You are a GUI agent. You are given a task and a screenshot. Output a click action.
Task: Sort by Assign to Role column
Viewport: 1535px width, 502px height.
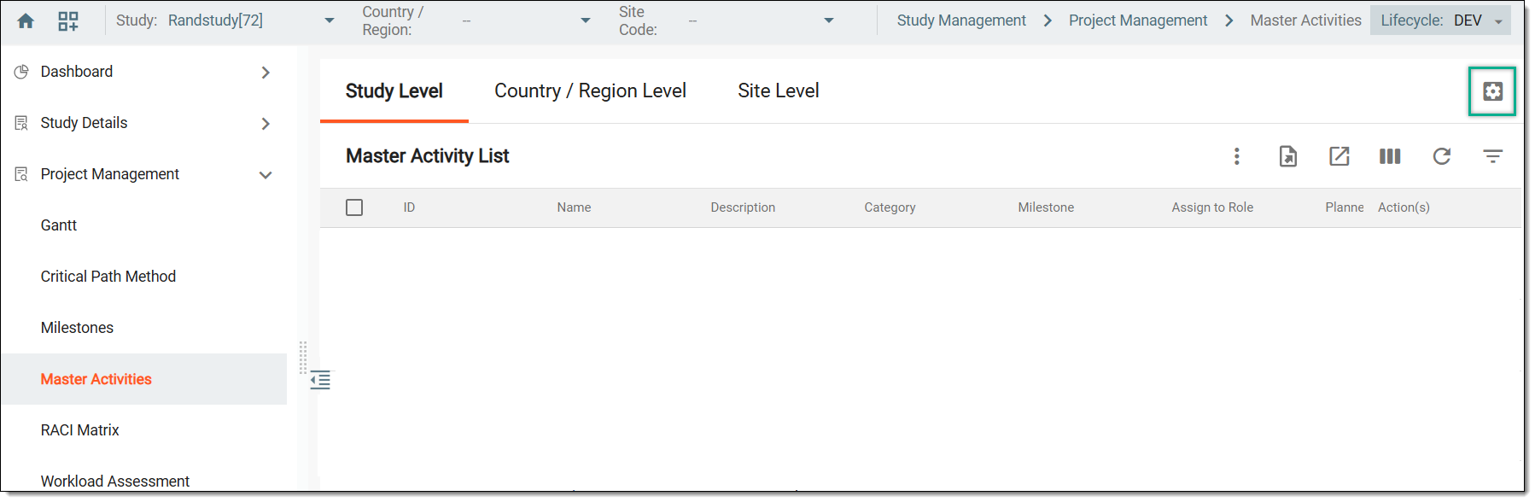pos(1213,207)
